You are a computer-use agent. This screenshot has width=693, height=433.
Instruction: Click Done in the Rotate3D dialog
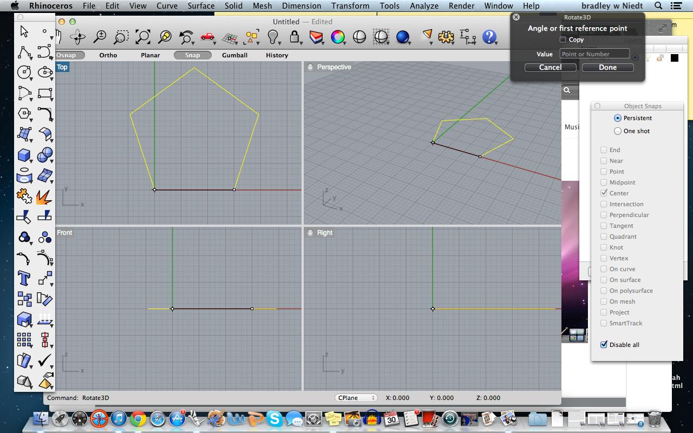point(607,68)
